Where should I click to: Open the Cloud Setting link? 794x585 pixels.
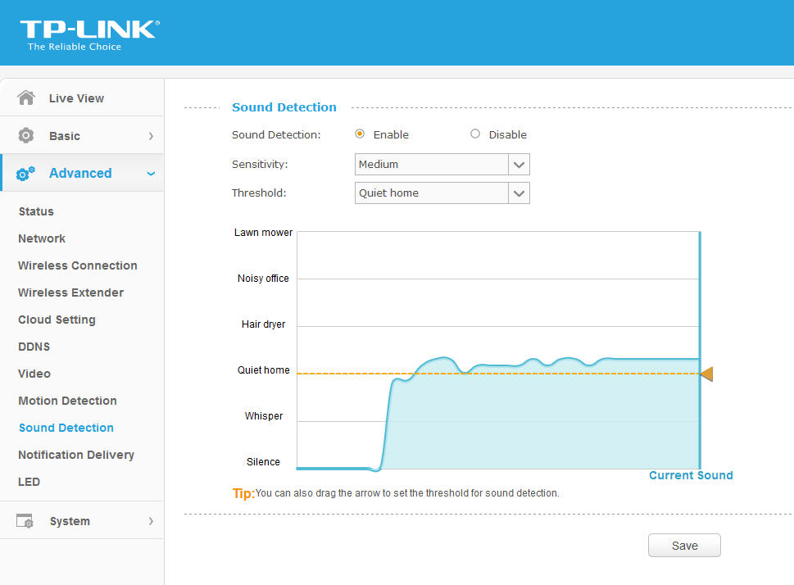pyautogui.click(x=57, y=320)
